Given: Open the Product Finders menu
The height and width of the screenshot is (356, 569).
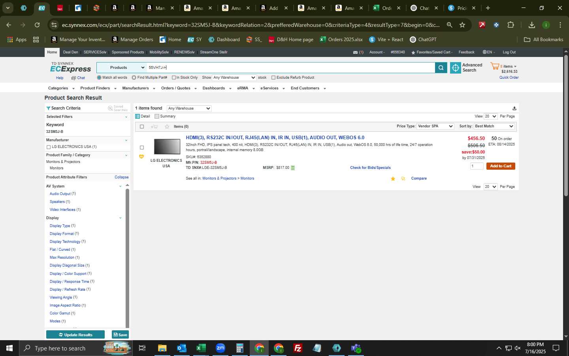Looking at the screenshot, I should click(98, 88).
